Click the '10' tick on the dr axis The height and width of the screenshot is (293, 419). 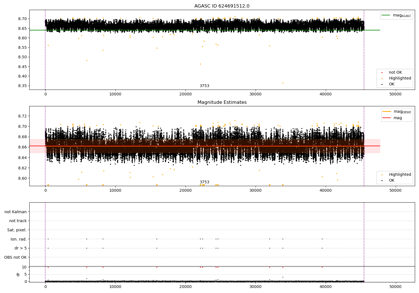[x=24, y=267]
